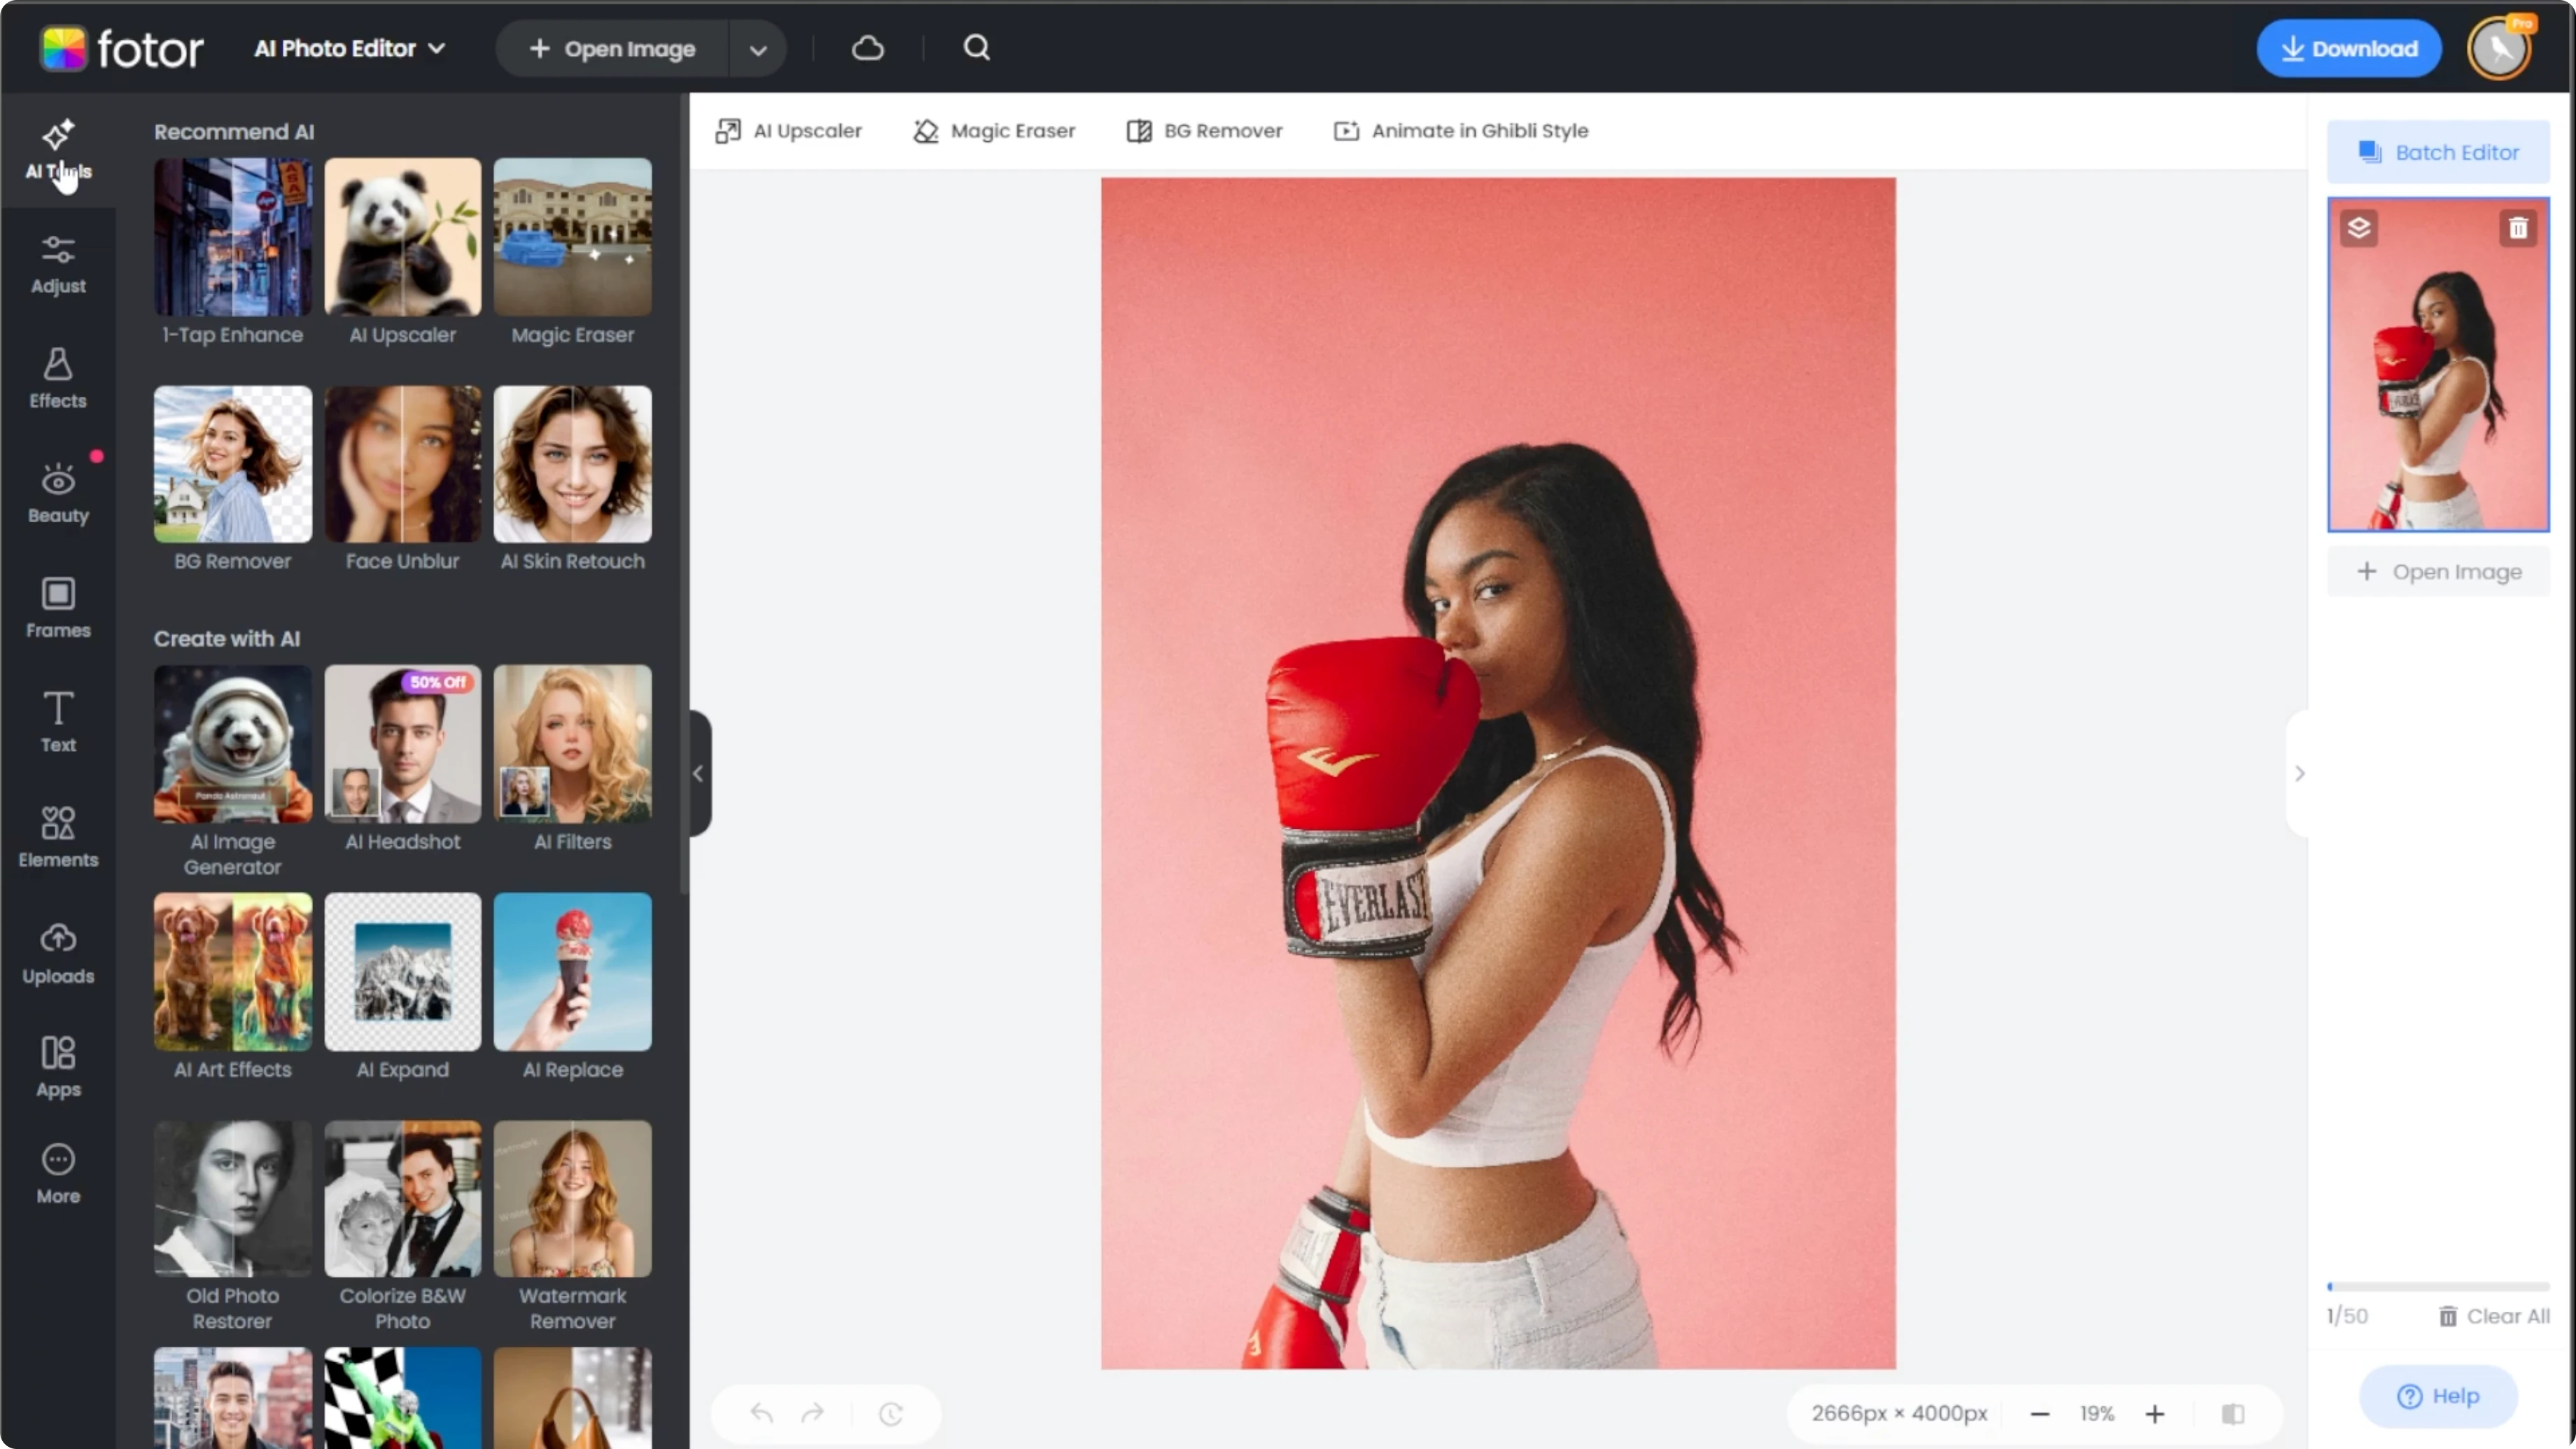The image size is (2576, 1449).
Task: Open the edit history clock icon
Action: click(x=891, y=1413)
